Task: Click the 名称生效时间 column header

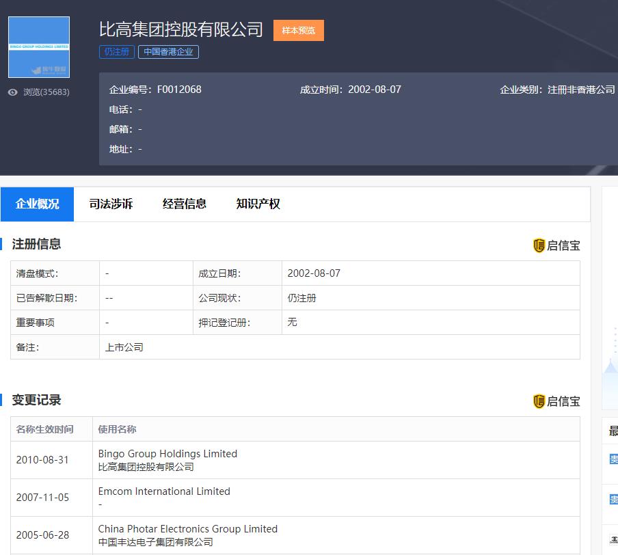Action: tap(44, 429)
